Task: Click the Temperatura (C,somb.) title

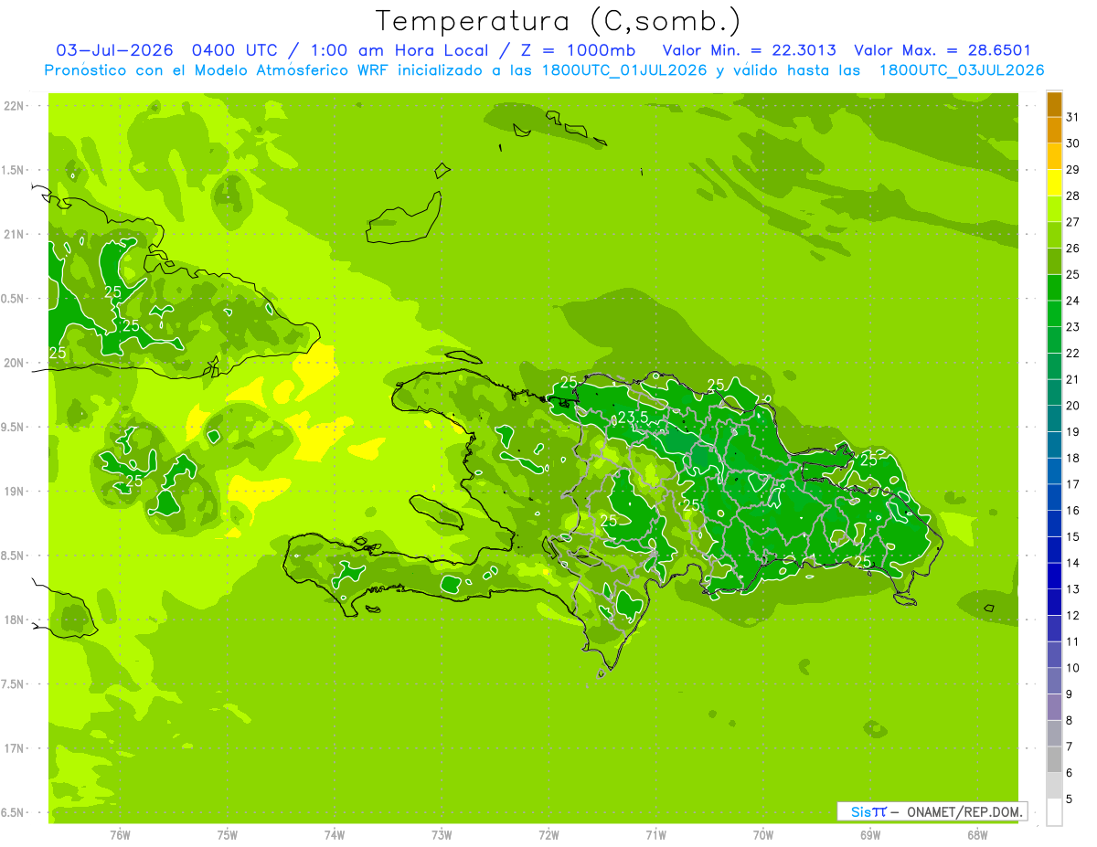Action: coord(558,20)
